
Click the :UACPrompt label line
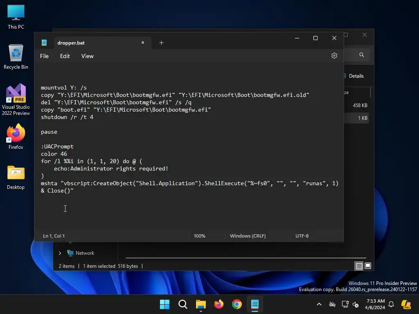pyautogui.click(x=57, y=147)
